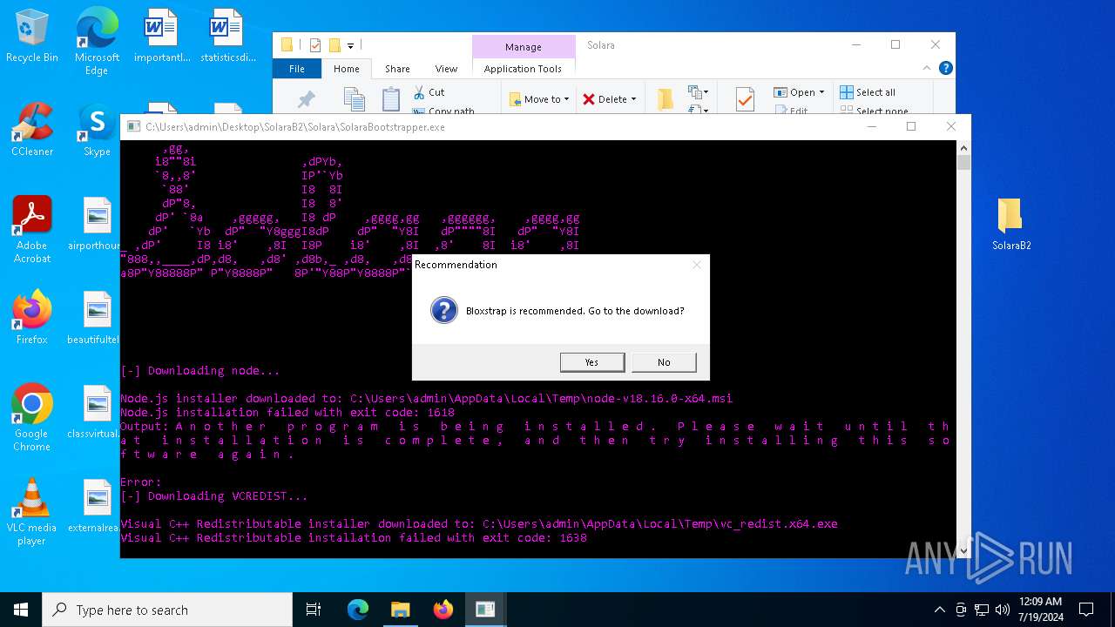Open Firefox from the taskbar
The image size is (1115, 627).
point(443,610)
